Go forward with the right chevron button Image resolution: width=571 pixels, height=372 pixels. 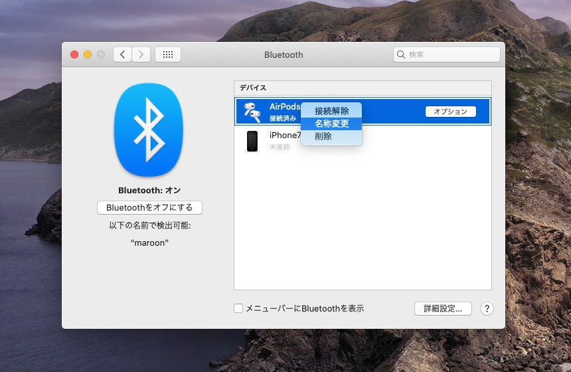point(141,54)
